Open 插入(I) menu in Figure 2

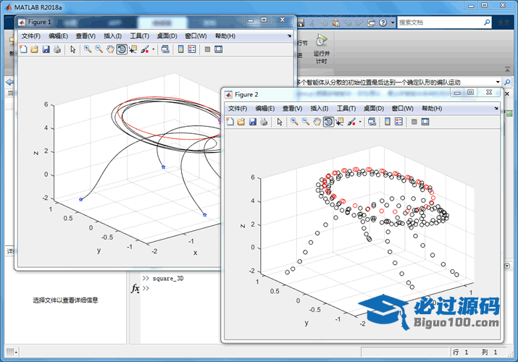tap(319, 109)
